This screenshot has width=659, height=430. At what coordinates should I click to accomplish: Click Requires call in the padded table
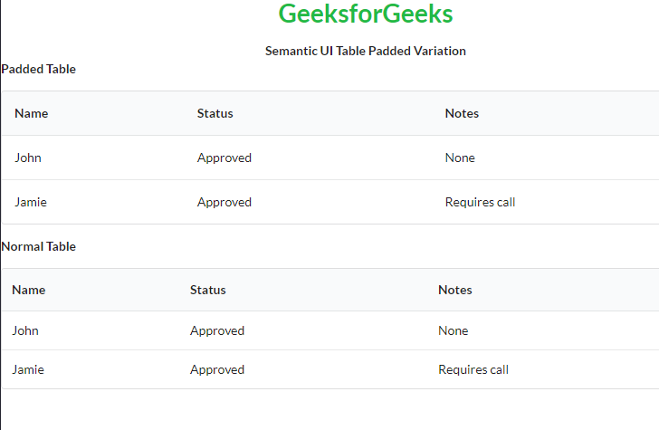tap(480, 202)
